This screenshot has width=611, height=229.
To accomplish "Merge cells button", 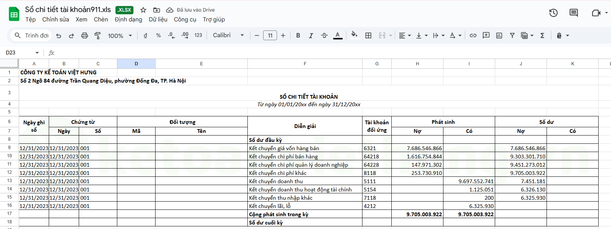I will point(382,36).
